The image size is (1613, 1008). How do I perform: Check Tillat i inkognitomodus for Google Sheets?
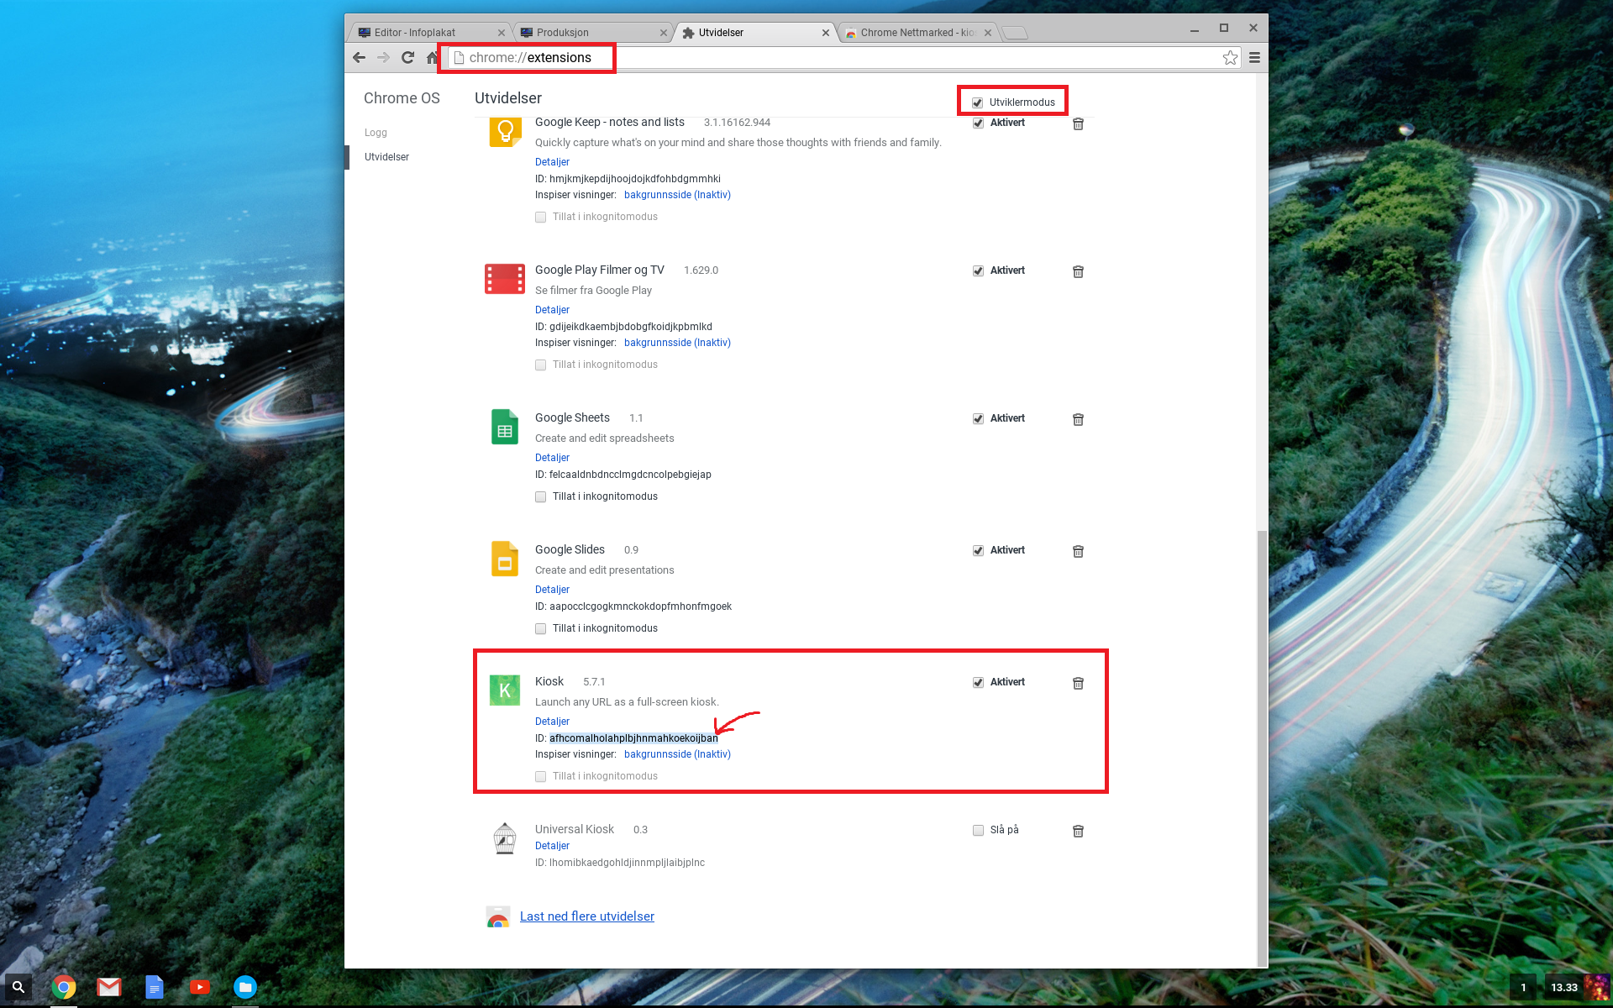pos(541,496)
